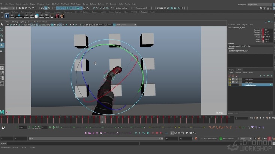Image resolution: width=275 pixels, height=154 pixels.
Task: Select the BaseAnimation layer
Action: 250,85
